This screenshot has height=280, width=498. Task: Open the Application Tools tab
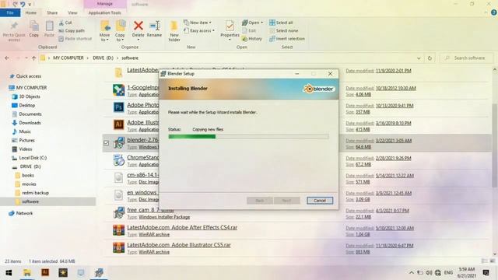click(104, 12)
